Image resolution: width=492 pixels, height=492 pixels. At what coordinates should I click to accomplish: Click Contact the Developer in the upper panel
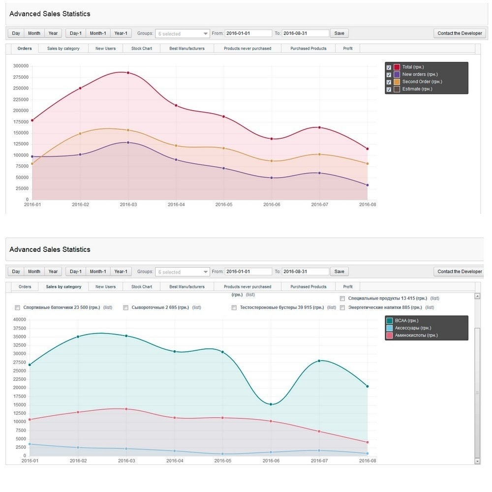[460, 33]
